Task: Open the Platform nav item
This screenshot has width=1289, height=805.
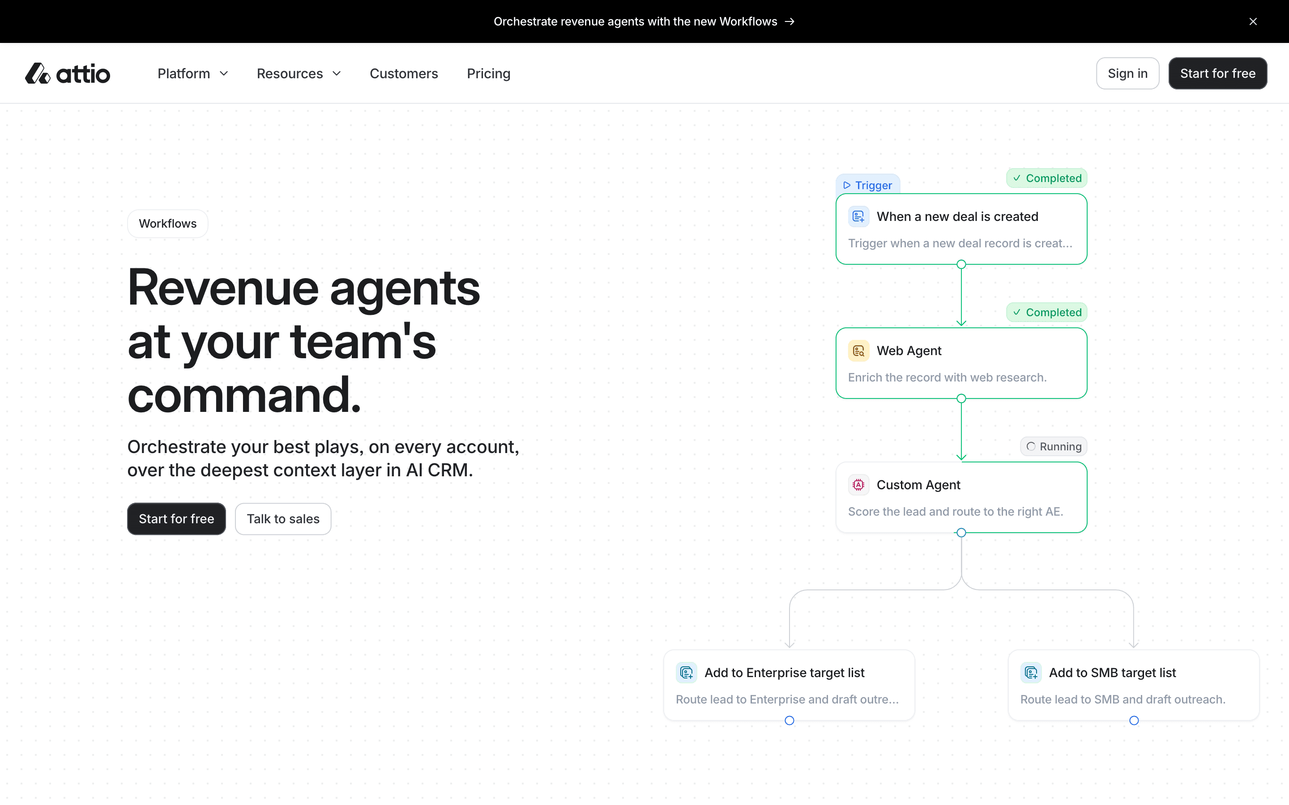Action: click(193, 73)
